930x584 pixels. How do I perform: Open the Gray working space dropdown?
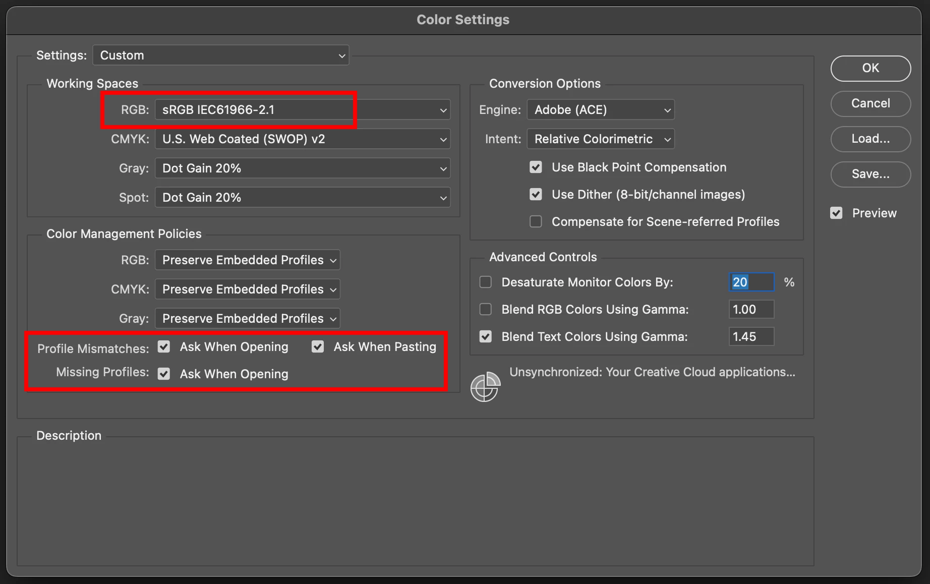point(303,168)
